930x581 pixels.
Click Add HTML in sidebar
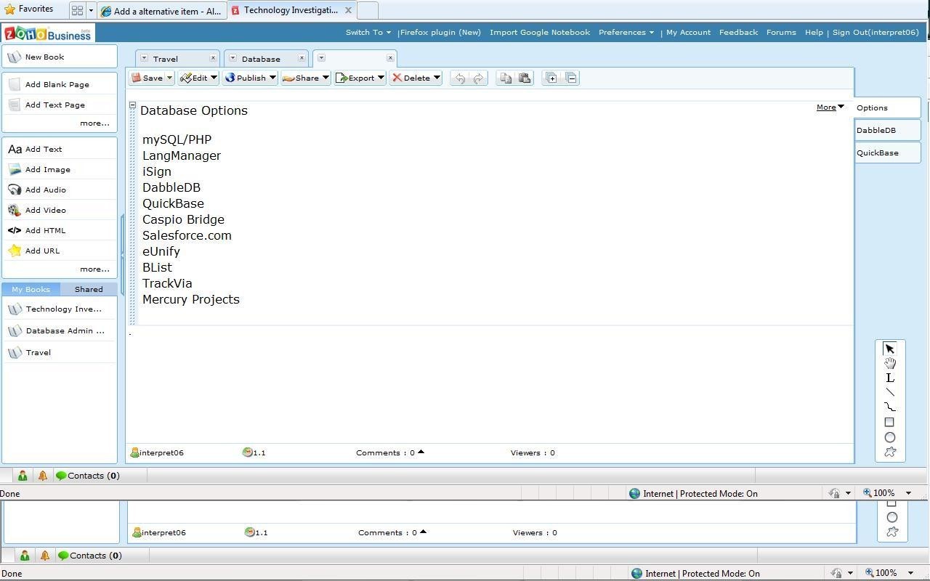(45, 230)
